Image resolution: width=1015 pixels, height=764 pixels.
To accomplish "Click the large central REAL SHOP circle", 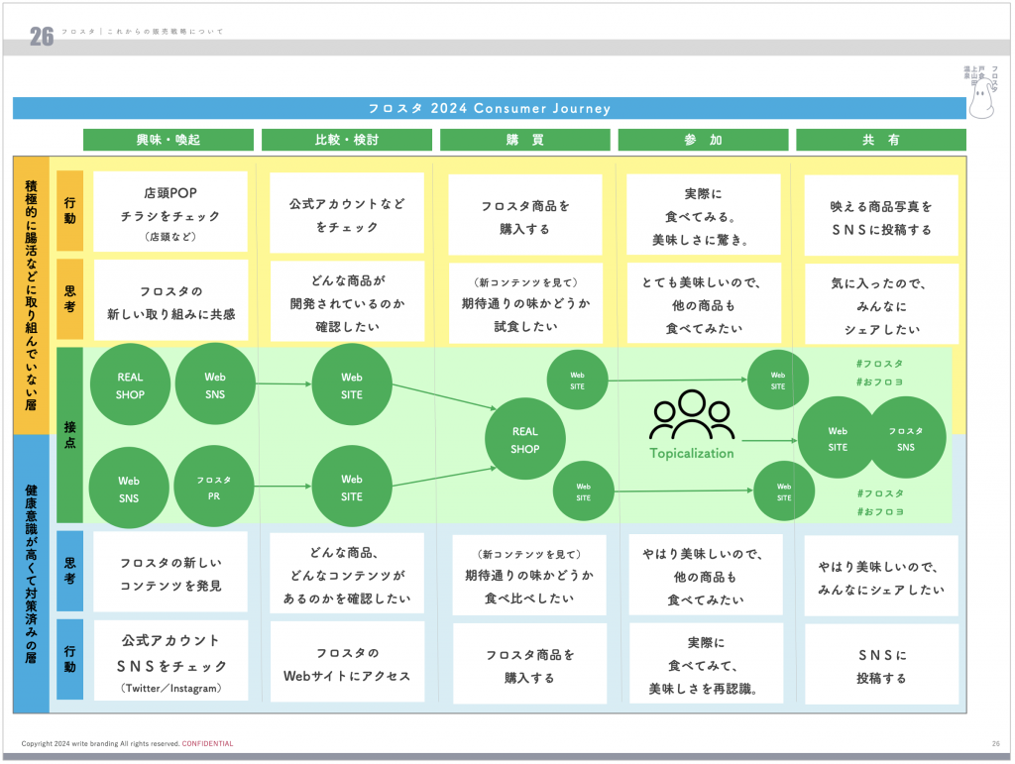I will click(524, 439).
